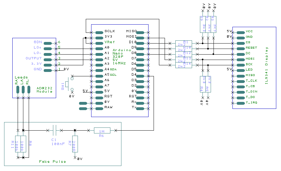Click the Rx pin label

point(134,102)
